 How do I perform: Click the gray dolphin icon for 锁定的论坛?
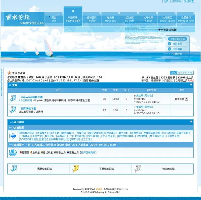point(137,169)
